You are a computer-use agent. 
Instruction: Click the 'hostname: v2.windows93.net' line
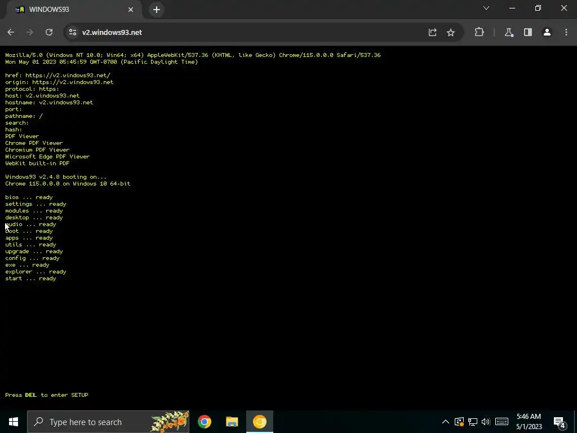[x=49, y=103]
